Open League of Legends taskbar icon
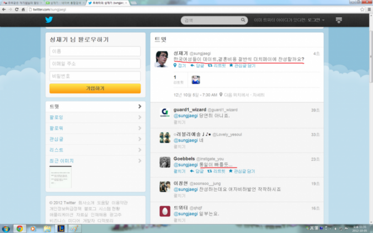Image resolution: width=373 pixels, height=233 pixels. coord(61,229)
